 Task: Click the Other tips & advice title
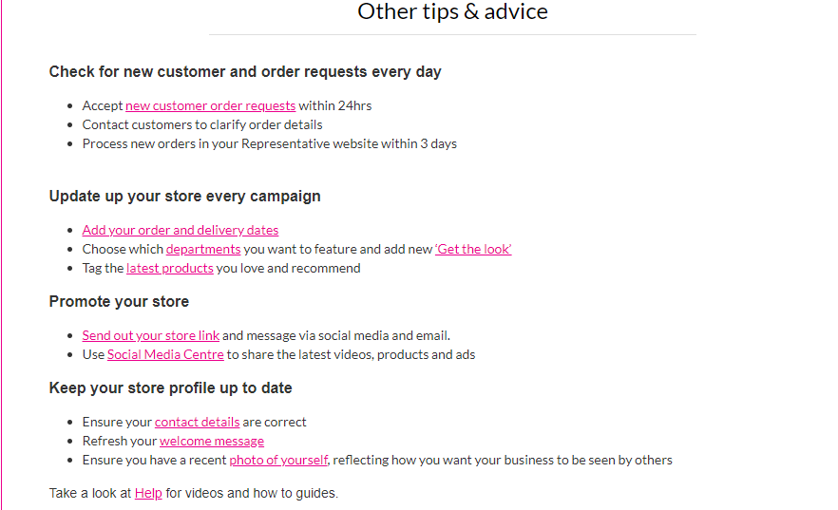point(452,11)
